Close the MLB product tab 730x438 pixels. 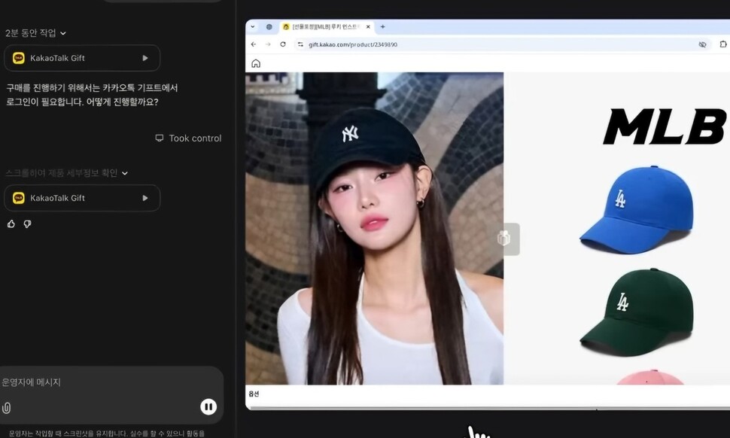[x=368, y=26]
